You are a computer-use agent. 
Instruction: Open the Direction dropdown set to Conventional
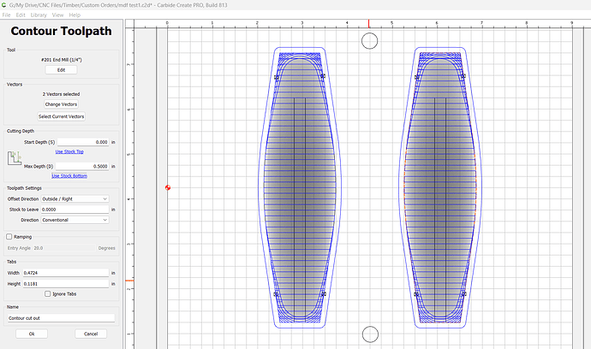pos(75,220)
